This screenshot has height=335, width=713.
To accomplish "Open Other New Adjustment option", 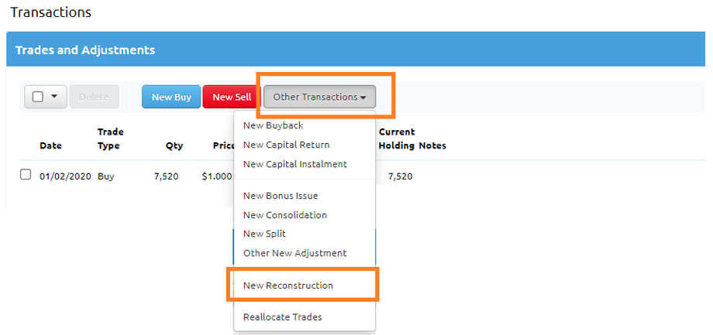I will [x=294, y=253].
